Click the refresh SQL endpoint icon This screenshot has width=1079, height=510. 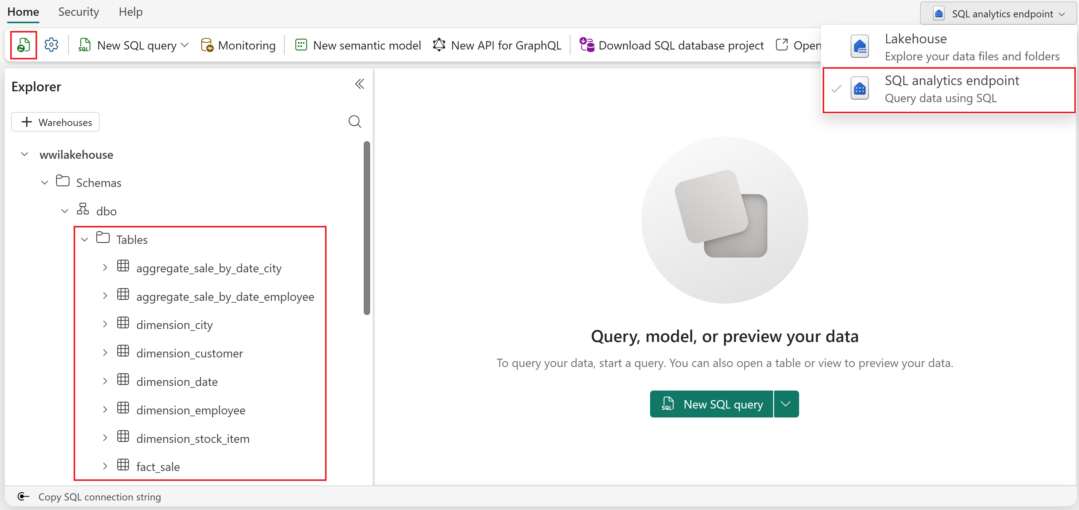tap(24, 45)
